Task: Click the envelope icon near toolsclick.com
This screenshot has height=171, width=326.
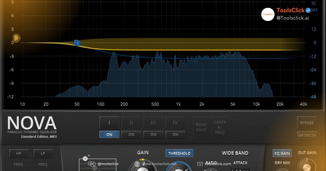Action: click(200, 164)
